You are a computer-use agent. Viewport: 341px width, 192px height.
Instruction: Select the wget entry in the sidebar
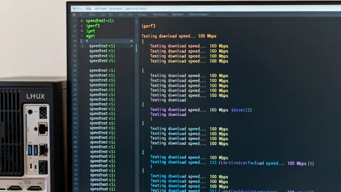[90, 36]
